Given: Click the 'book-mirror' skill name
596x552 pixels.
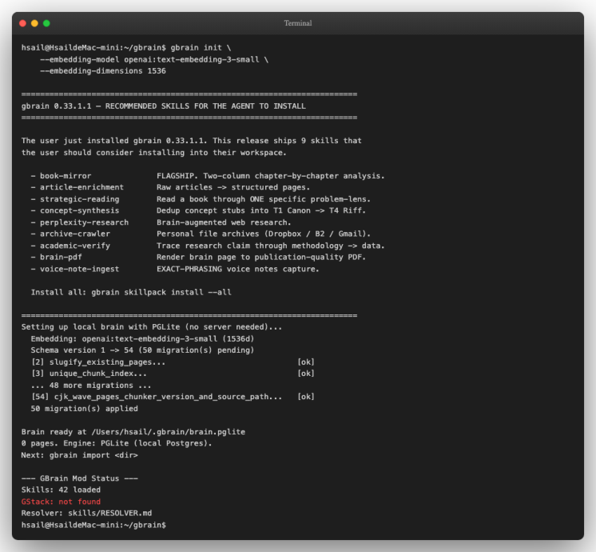Looking at the screenshot, I should pyautogui.click(x=66, y=176).
